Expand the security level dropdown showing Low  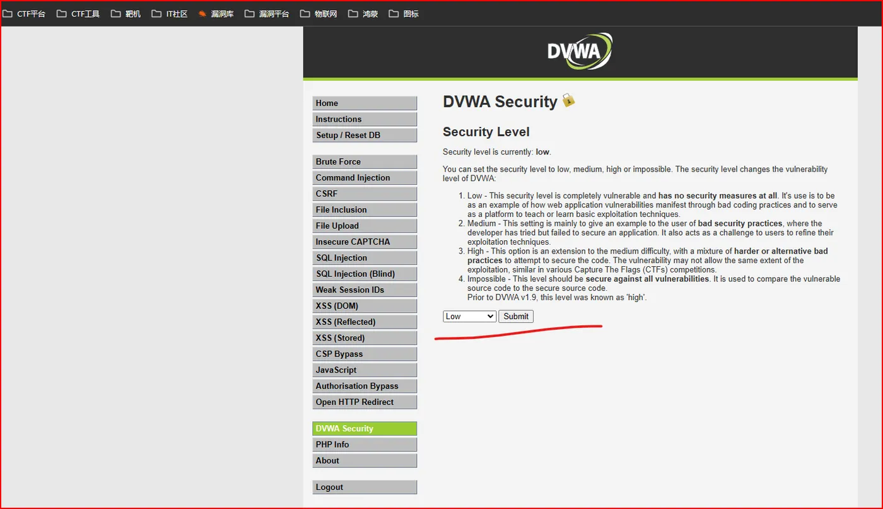pyautogui.click(x=470, y=317)
